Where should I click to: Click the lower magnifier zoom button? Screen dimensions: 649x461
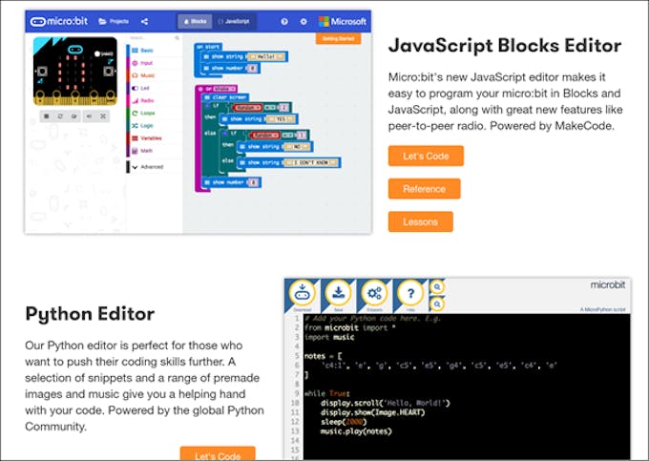tap(437, 304)
